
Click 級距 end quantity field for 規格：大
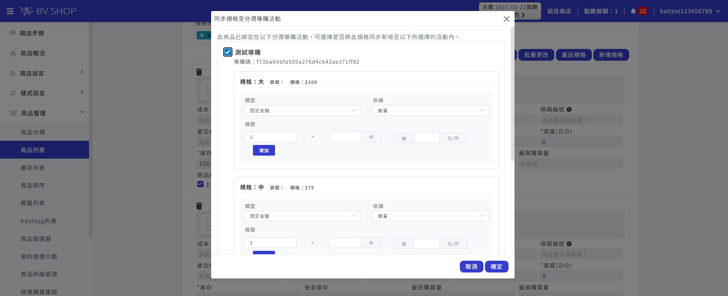(345, 137)
